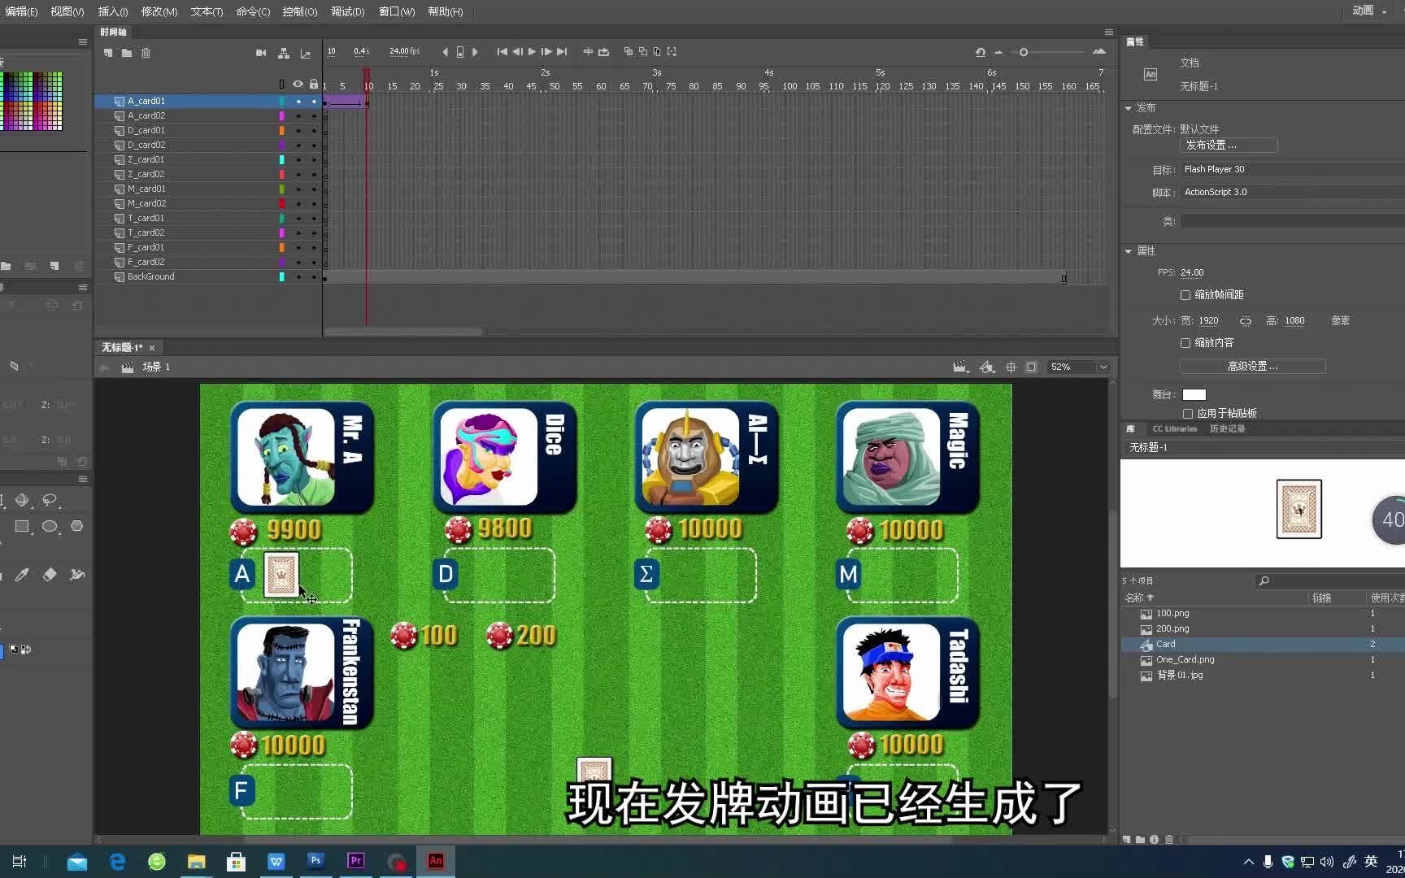Image resolution: width=1405 pixels, height=878 pixels.
Task: Select the PolyStar tool
Action: 77,526
